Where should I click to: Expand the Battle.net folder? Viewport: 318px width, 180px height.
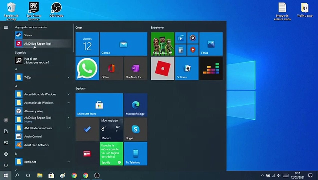click(42, 162)
